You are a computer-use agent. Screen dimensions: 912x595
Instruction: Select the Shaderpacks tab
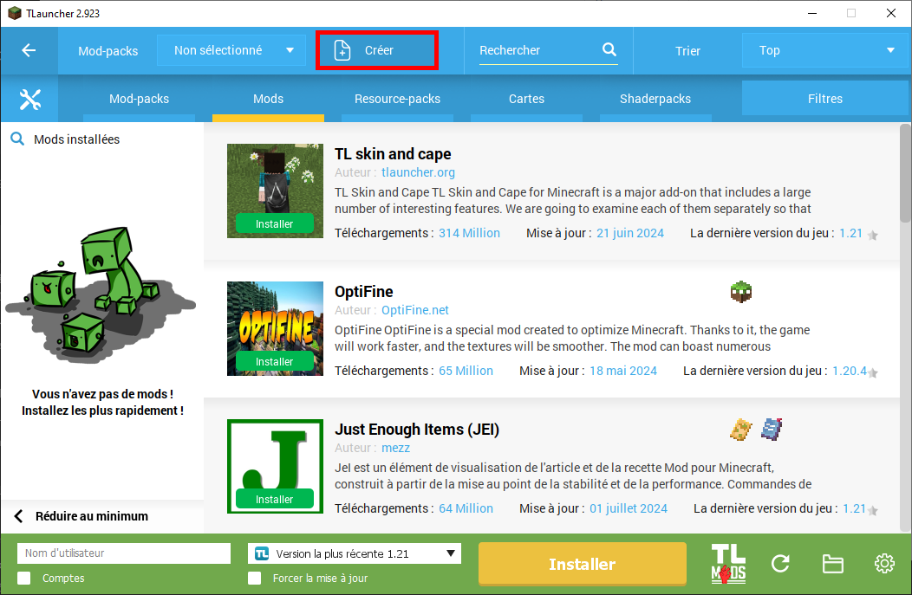tap(655, 99)
